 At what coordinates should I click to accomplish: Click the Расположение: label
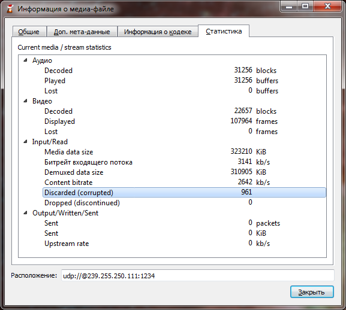click(34, 275)
